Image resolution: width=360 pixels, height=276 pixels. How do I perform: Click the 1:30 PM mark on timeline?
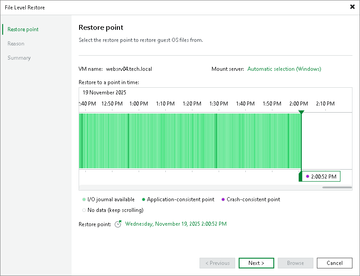[x=218, y=103]
